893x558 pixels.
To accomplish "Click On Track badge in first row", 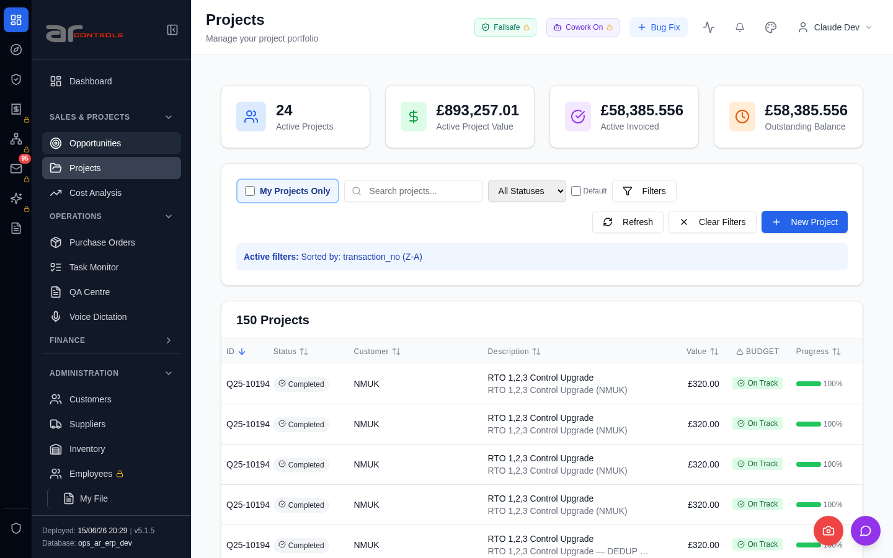I will coord(757,383).
